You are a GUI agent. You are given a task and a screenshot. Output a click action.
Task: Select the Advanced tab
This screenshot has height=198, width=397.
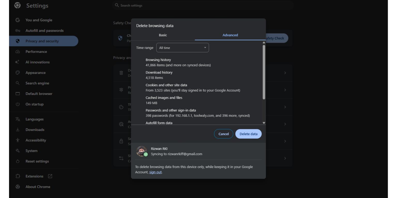pos(230,35)
